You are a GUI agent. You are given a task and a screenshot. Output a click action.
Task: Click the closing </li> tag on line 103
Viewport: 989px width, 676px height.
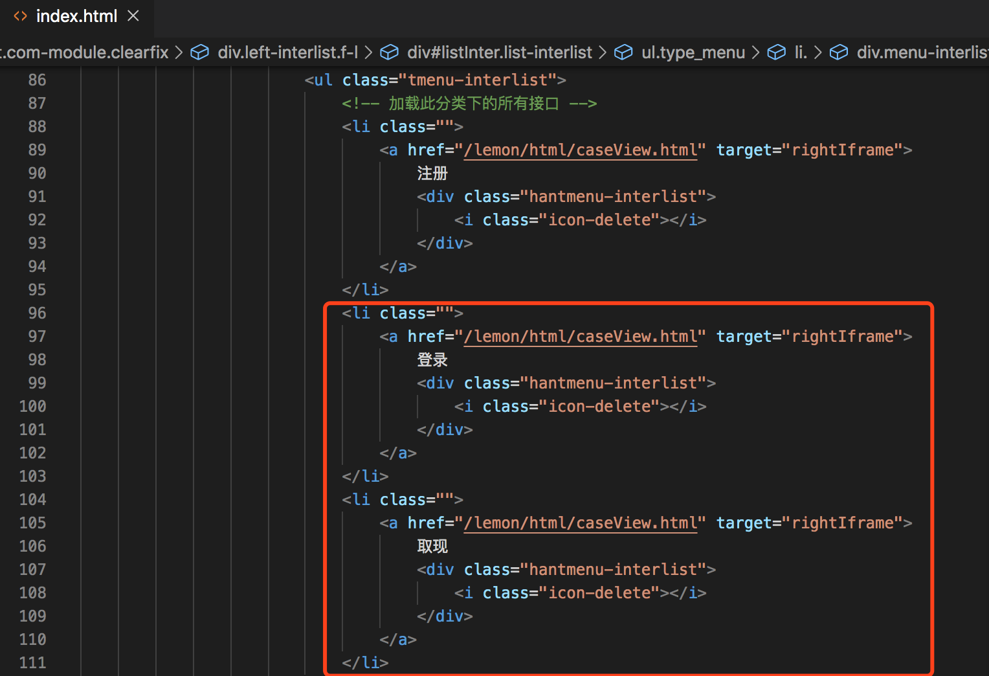pyautogui.click(x=365, y=477)
